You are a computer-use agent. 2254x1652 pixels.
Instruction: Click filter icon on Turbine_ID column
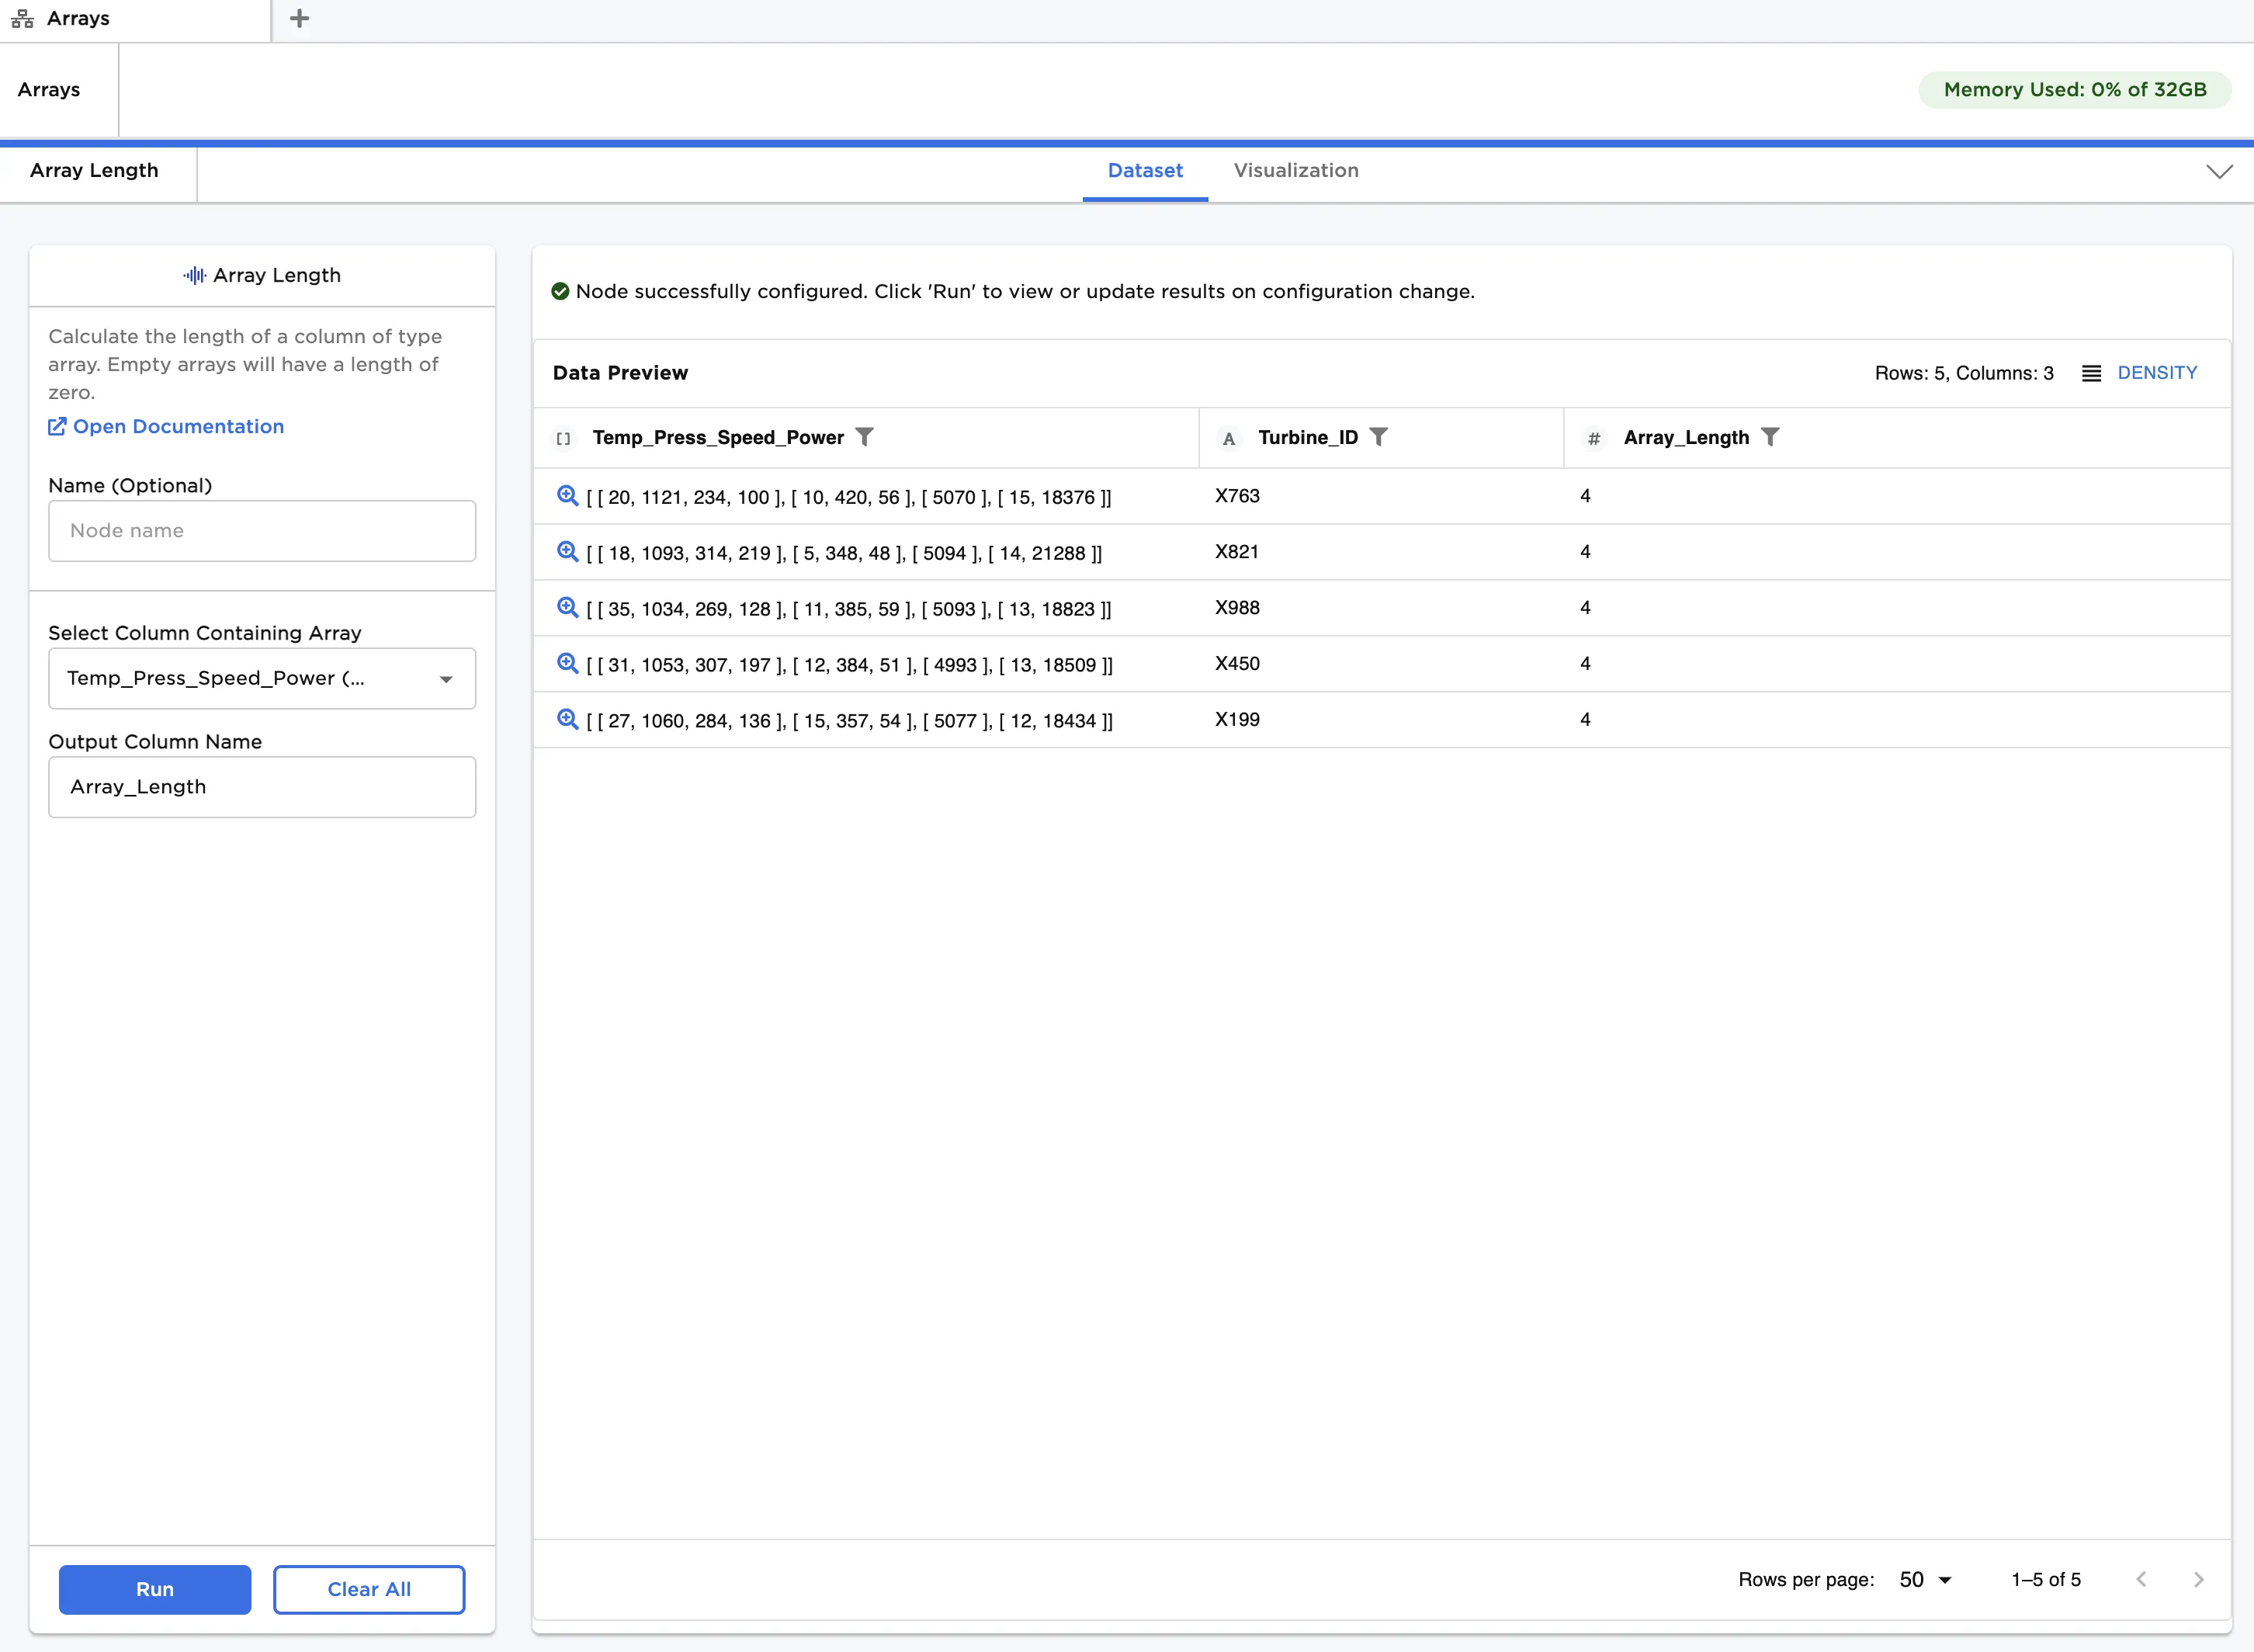tap(1378, 437)
